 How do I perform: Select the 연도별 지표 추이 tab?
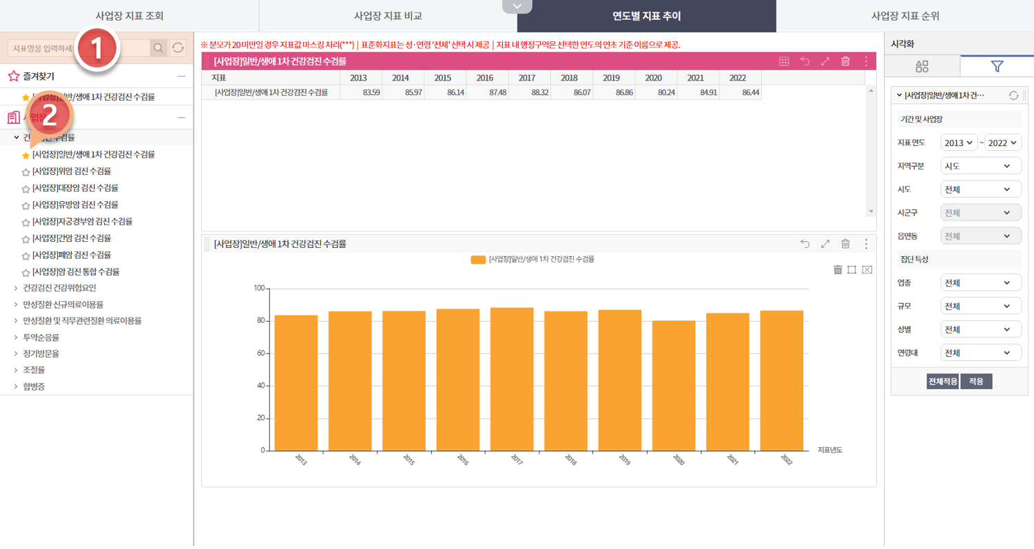pyautogui.click(x=646, y=16)
